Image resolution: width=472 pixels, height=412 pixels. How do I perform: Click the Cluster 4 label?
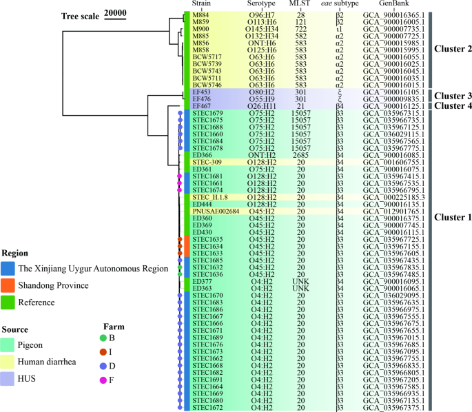(x=453, y=105)
